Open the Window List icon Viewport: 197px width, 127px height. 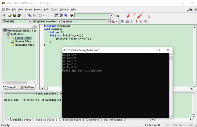(x=66, y=15)
